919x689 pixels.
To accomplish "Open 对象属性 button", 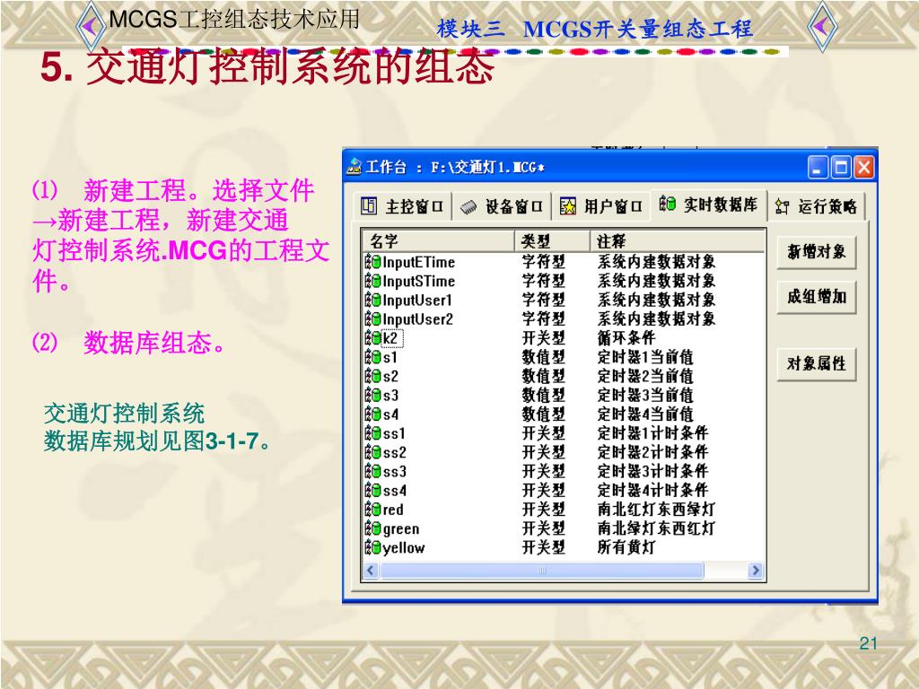I will [817, 364].
